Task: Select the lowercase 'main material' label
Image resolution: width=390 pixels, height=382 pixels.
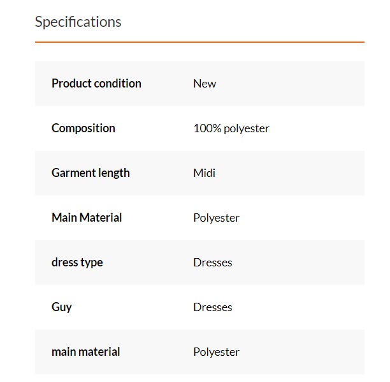Action: click(85, 352)
